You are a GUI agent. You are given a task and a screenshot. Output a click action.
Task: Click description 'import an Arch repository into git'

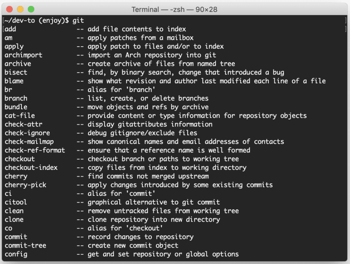tap(152, 55)
